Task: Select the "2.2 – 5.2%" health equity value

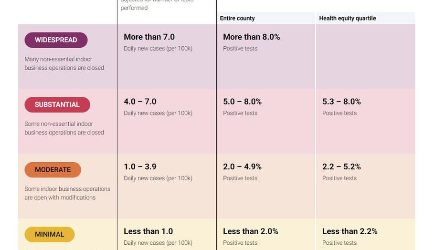Action: coord(341,167)
